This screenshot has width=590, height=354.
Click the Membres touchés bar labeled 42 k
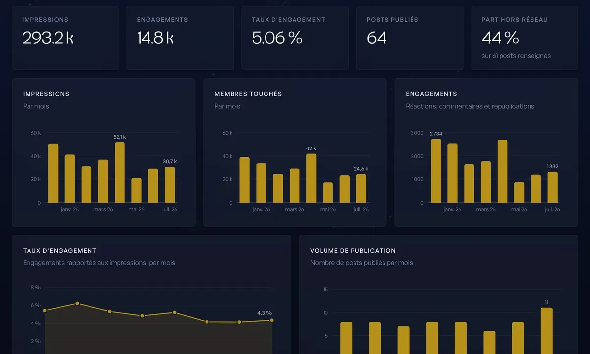[x=311, y=178]
